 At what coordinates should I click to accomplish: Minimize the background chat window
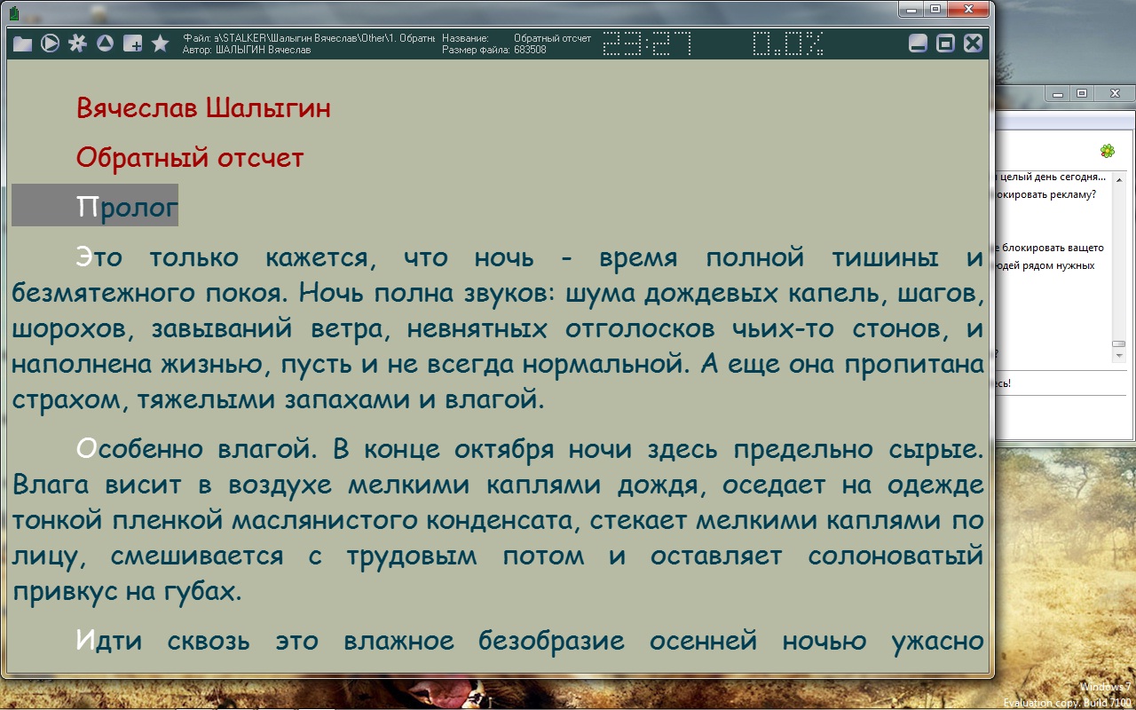[x=1058, y=93]
